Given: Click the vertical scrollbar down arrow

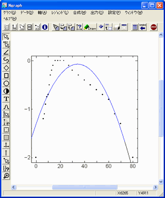Looking at the screenshot, I should pyautogui.click(x=161, y=182).
